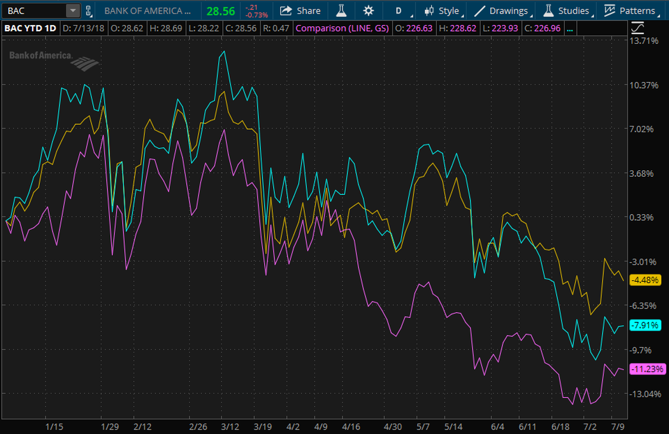This screenshot has height=434, width=669.
Task: Click the 1/15 date on time axis
Action: click(x=54, y=426)
